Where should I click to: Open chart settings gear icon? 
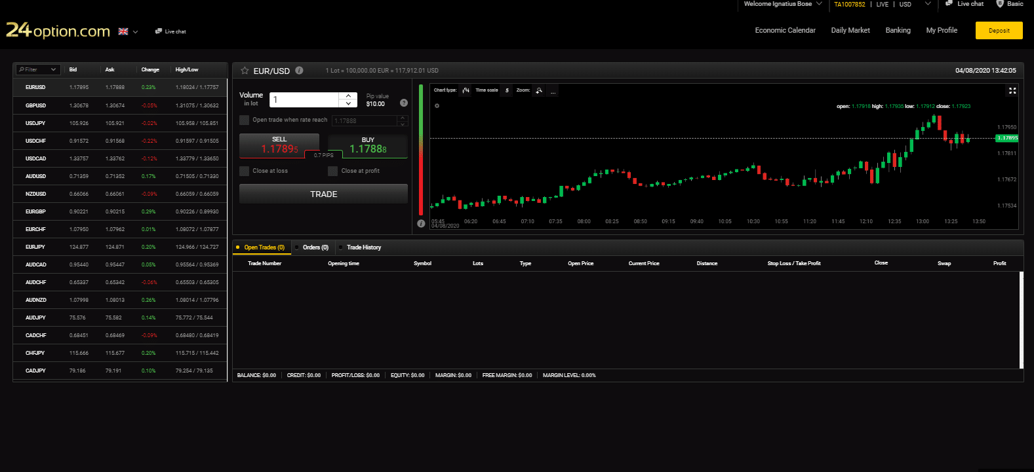click(437, 105)
